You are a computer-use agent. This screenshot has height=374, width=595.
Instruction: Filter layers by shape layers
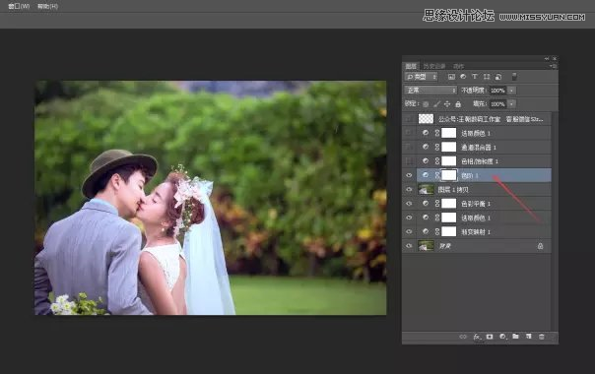pyautogui.click(x=487, y=77)
